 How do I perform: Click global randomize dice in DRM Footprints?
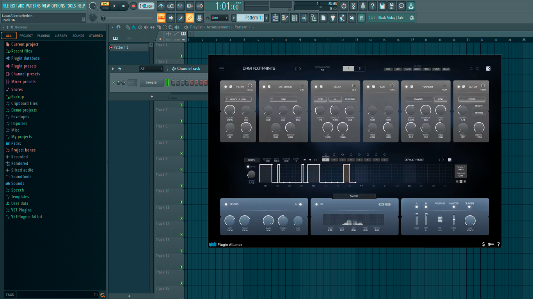tap(488, 69)
